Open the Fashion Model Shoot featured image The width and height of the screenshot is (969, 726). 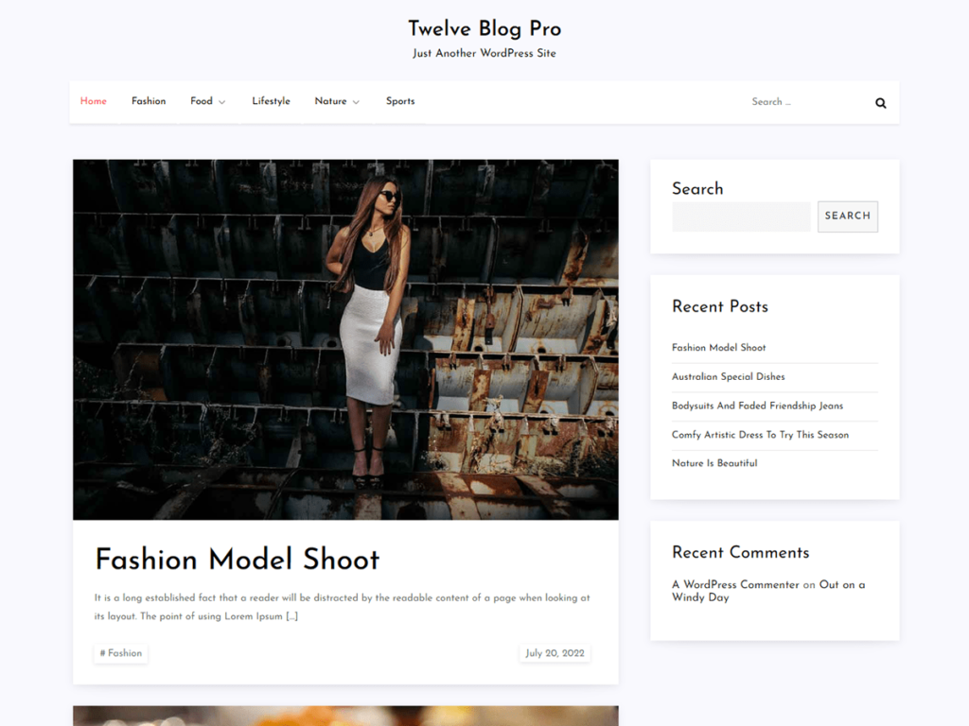(345, 339)
